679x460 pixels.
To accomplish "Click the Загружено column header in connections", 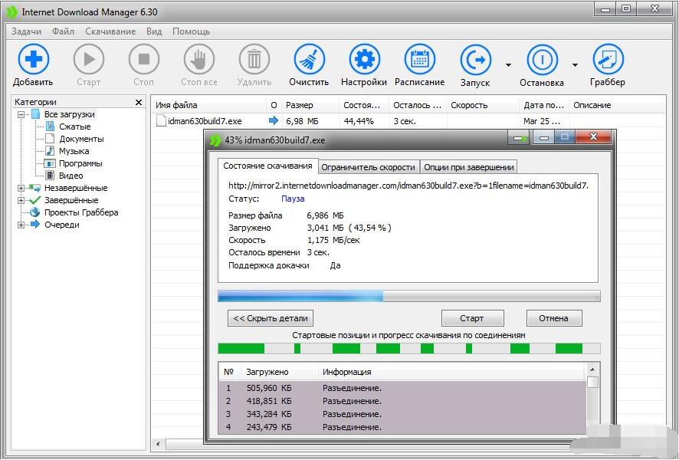I will pyautogui.click(x=279, y=372).
